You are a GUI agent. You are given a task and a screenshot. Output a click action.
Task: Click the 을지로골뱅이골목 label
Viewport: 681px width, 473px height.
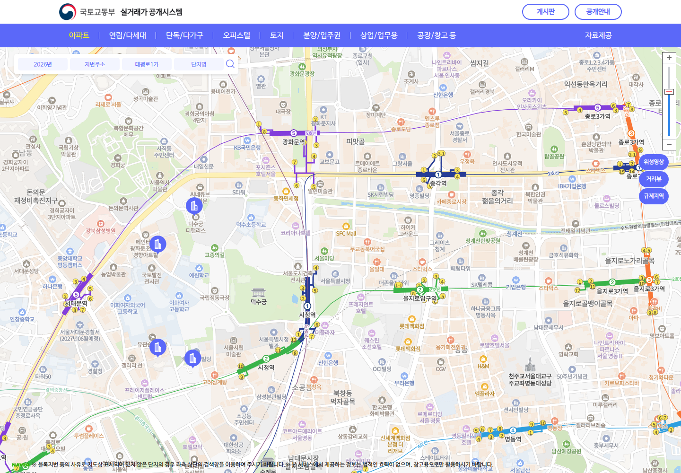(587, 304)
